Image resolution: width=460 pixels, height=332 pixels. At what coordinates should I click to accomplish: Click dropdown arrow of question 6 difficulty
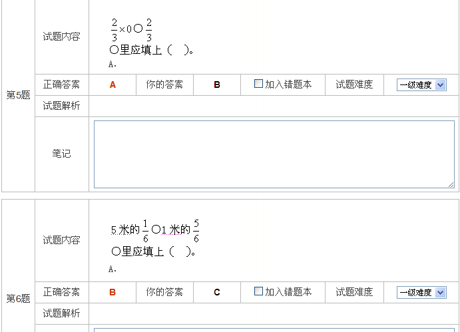[x=440, y=292]
